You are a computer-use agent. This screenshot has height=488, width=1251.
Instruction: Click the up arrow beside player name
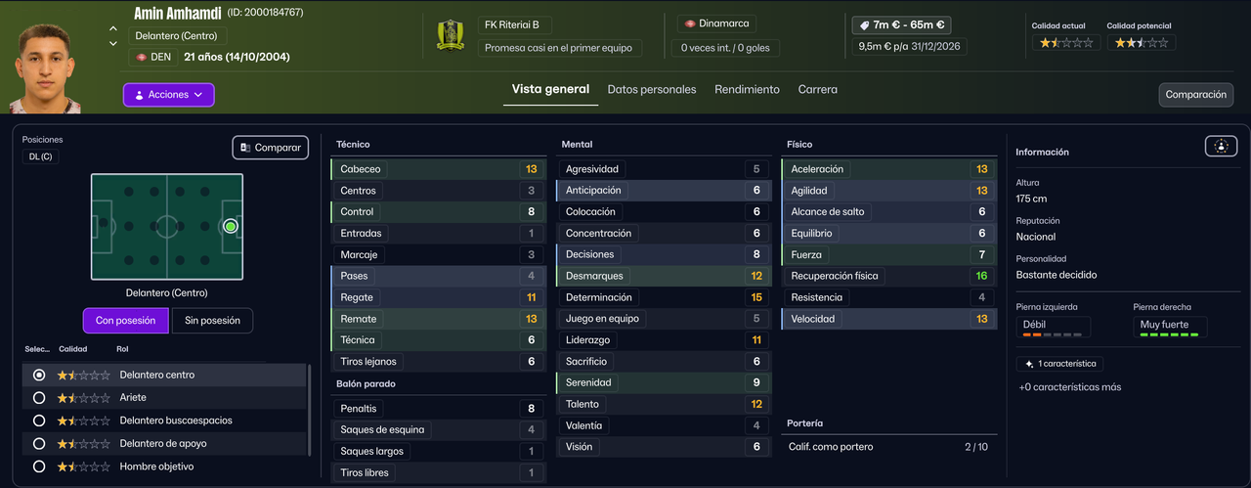(113, 29)
